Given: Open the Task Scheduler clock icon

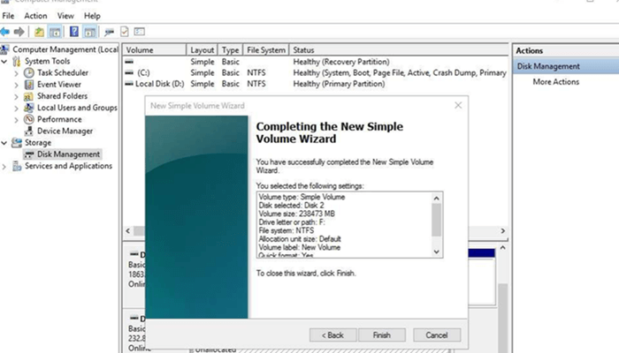Looking at the screenshot, I should point(29,73).
